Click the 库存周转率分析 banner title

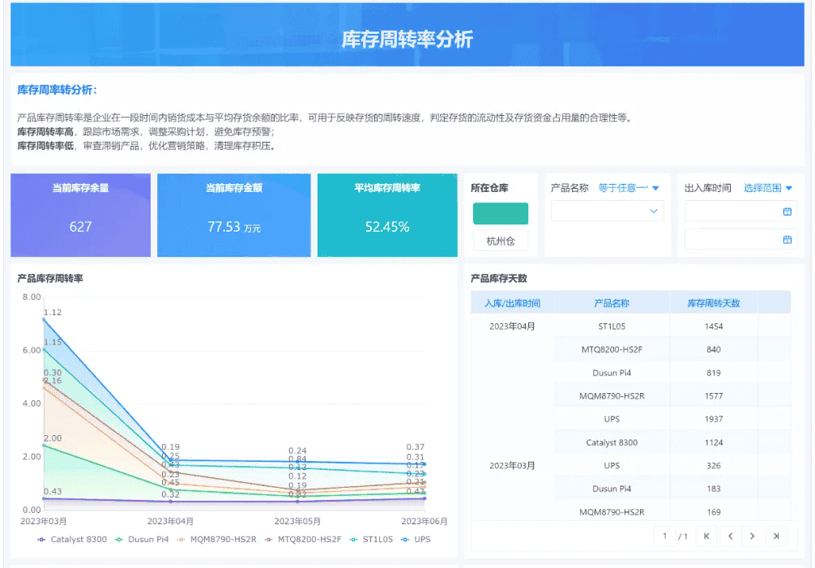point(407,40)
